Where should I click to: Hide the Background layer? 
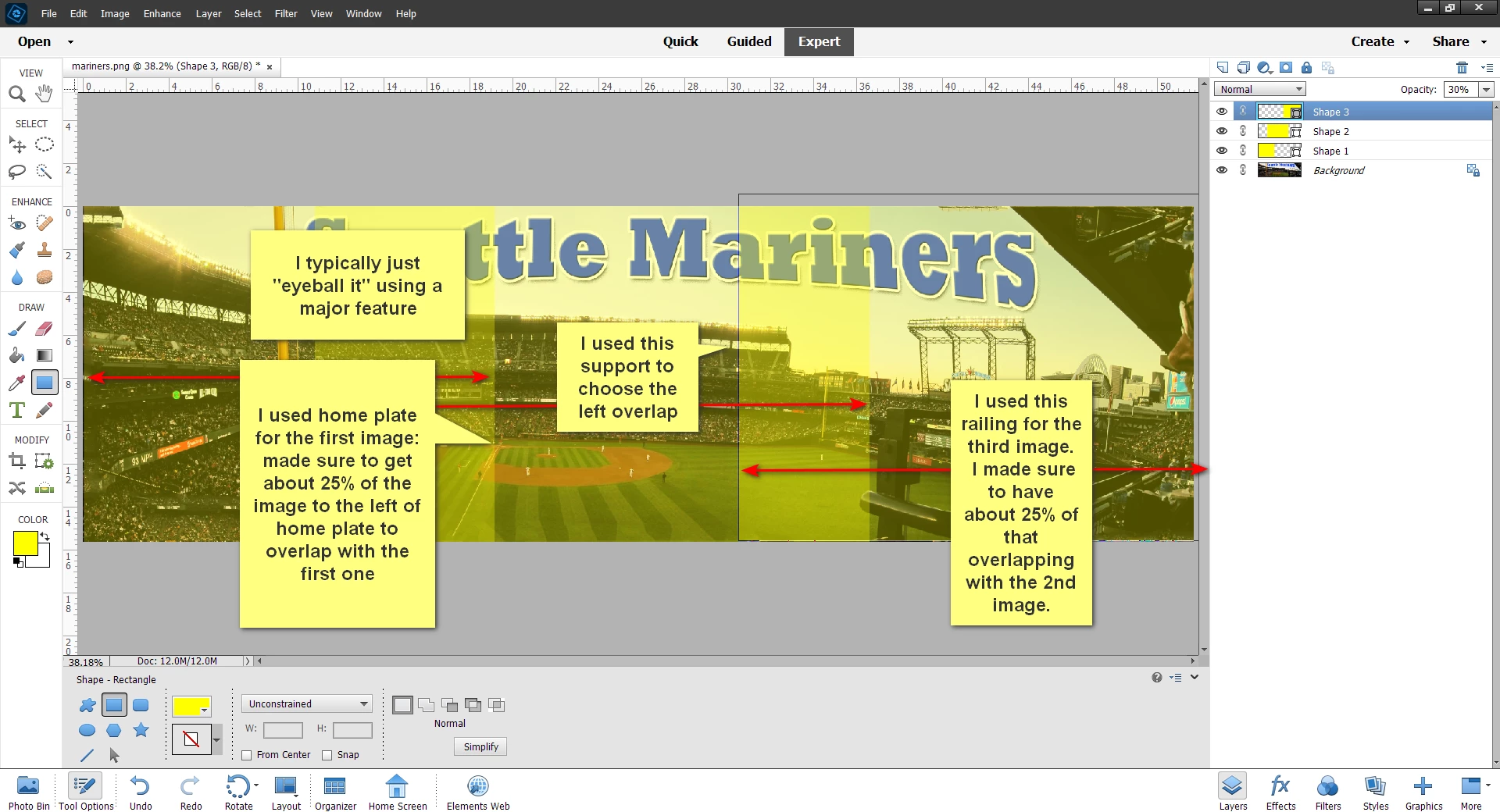(x=1222, y=170)
